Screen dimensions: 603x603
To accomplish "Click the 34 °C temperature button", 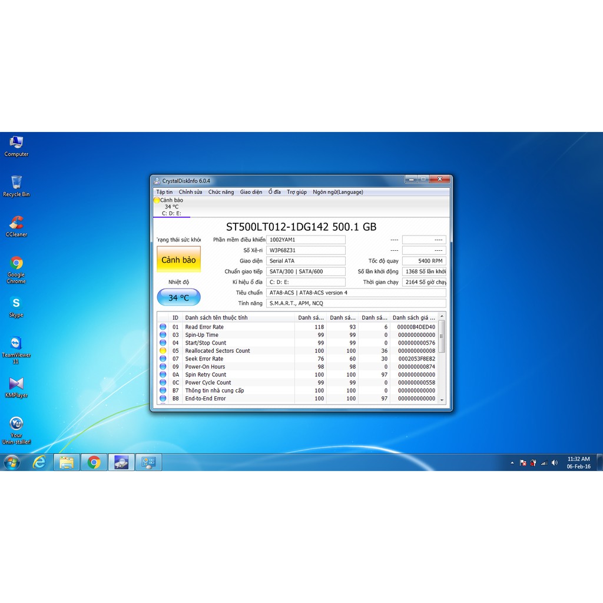I will (x=178, y=298).
